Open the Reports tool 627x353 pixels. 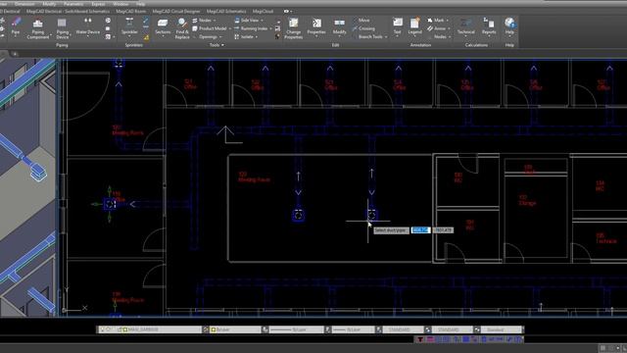click(489, 26)
